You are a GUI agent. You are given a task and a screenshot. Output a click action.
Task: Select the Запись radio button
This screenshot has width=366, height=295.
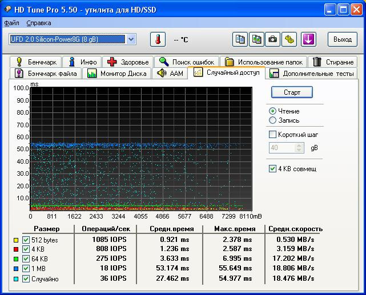(x=272, y=120)
